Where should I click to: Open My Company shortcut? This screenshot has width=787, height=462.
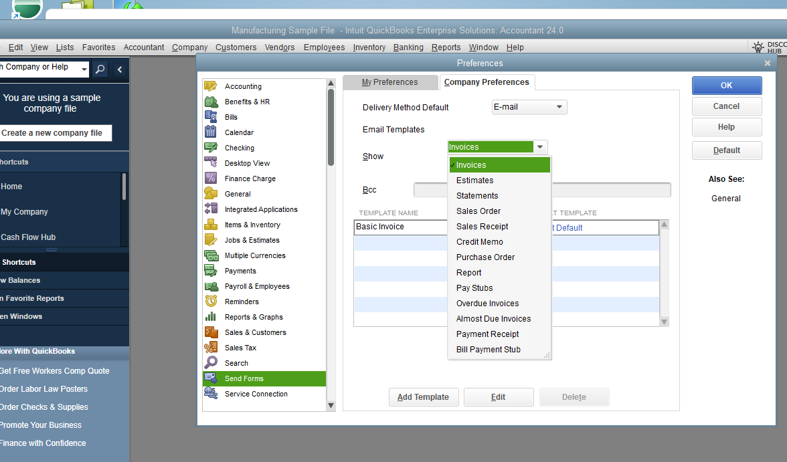(x=24, y=212)
